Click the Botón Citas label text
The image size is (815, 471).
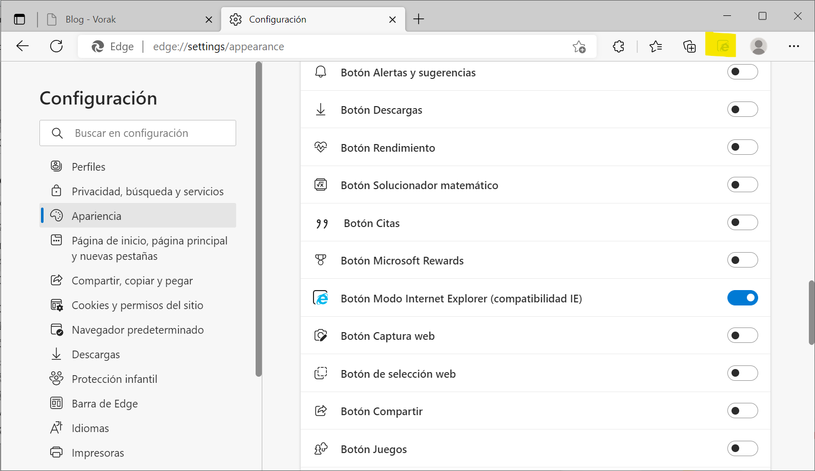point(372,223)
